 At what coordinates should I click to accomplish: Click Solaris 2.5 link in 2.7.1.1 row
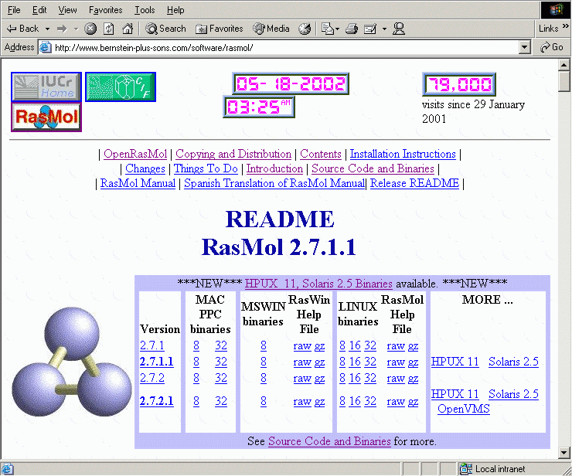(x=513, y=362)
